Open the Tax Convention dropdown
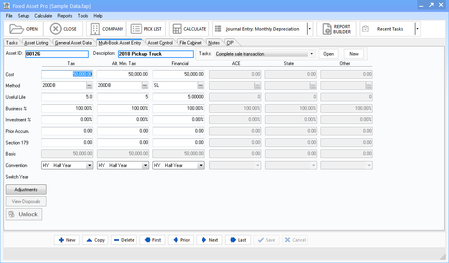Image resolution: width=449 pixels, height=263 pixels. coord(89,165)
